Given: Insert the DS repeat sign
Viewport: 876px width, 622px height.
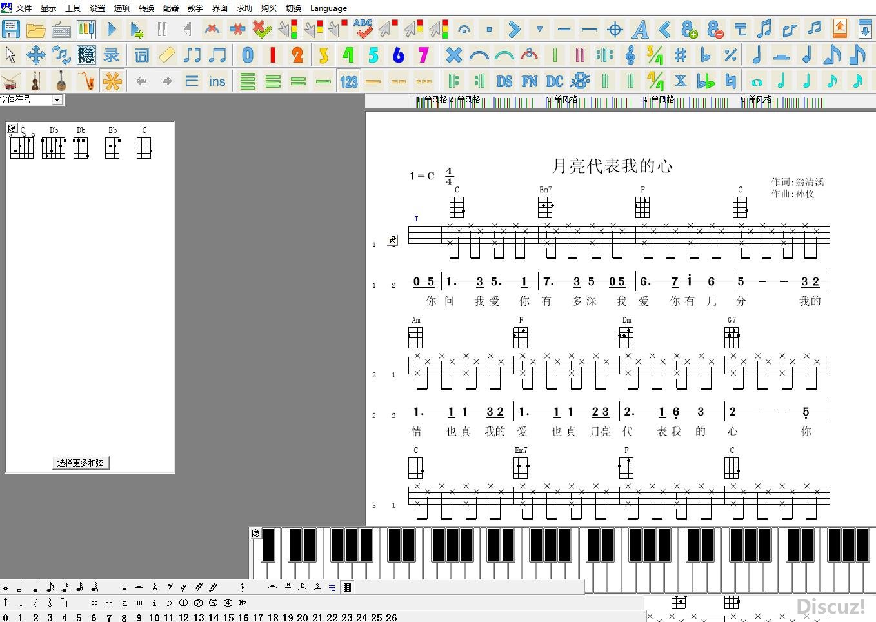Looking at the screenshot, I should tap(504, 81).
